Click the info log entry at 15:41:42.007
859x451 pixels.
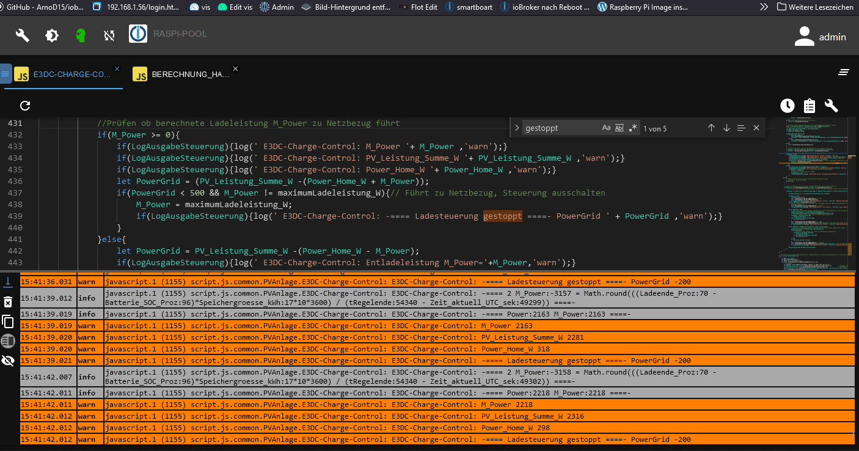(x=437, y=377)
